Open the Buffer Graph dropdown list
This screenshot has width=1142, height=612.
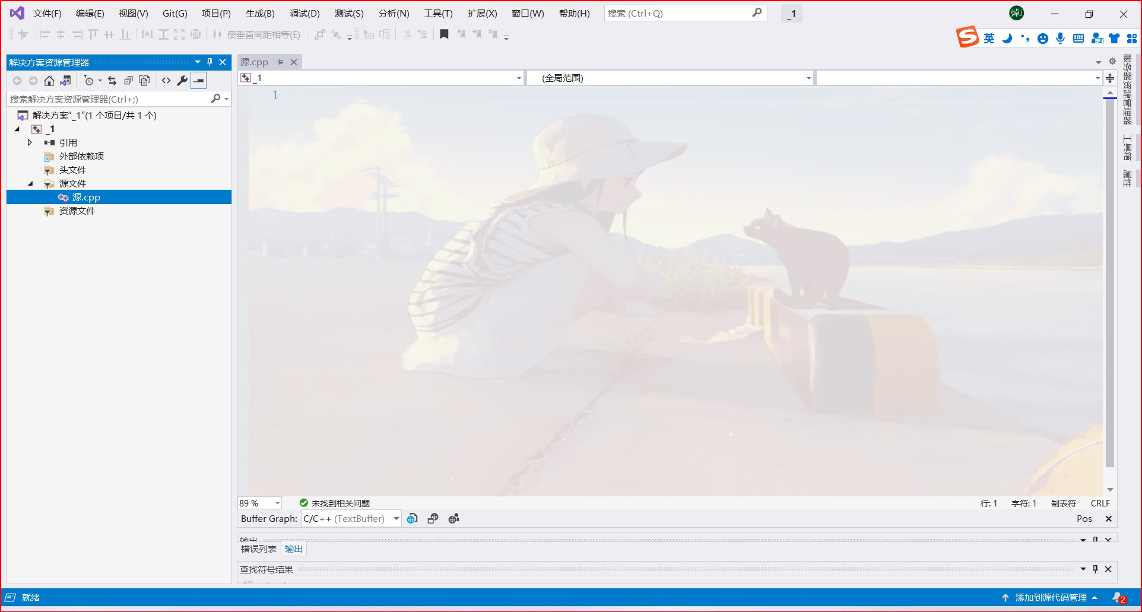[396, 518]
